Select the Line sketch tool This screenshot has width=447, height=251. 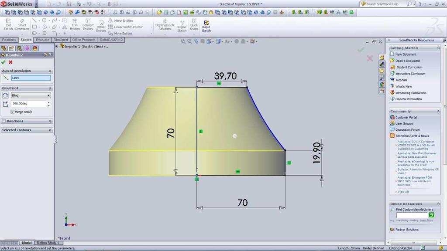pos(34,20)
